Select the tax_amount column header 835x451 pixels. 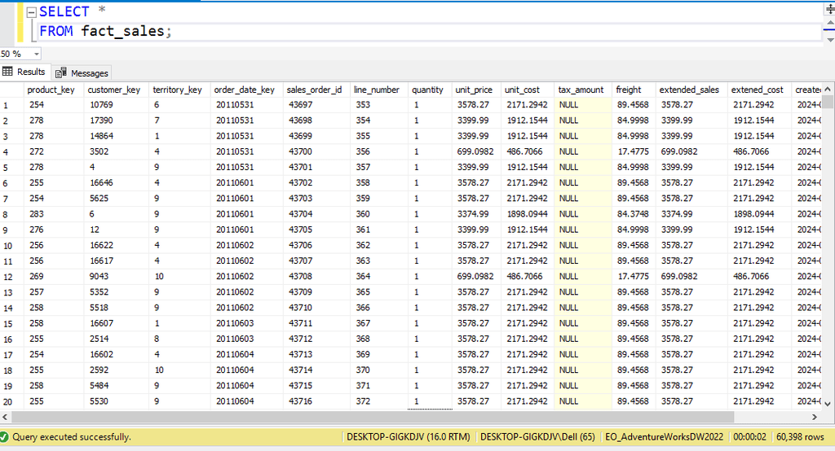581,90
